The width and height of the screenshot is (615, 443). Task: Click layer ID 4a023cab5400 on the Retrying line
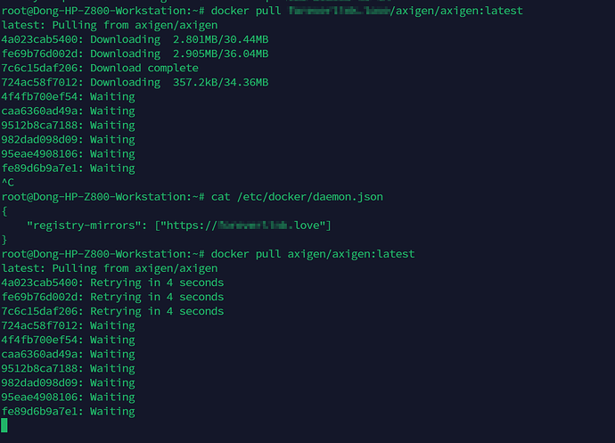click(43, 283)
